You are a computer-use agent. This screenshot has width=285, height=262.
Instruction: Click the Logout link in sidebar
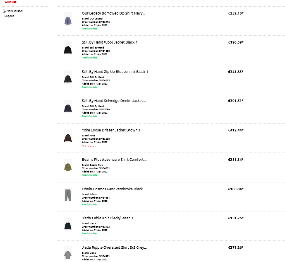(x=9, y=16)
